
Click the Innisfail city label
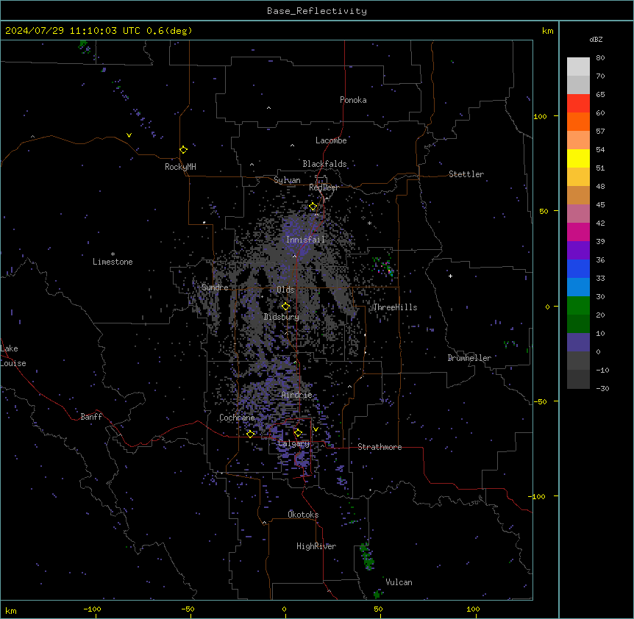[x=305, y=240]
